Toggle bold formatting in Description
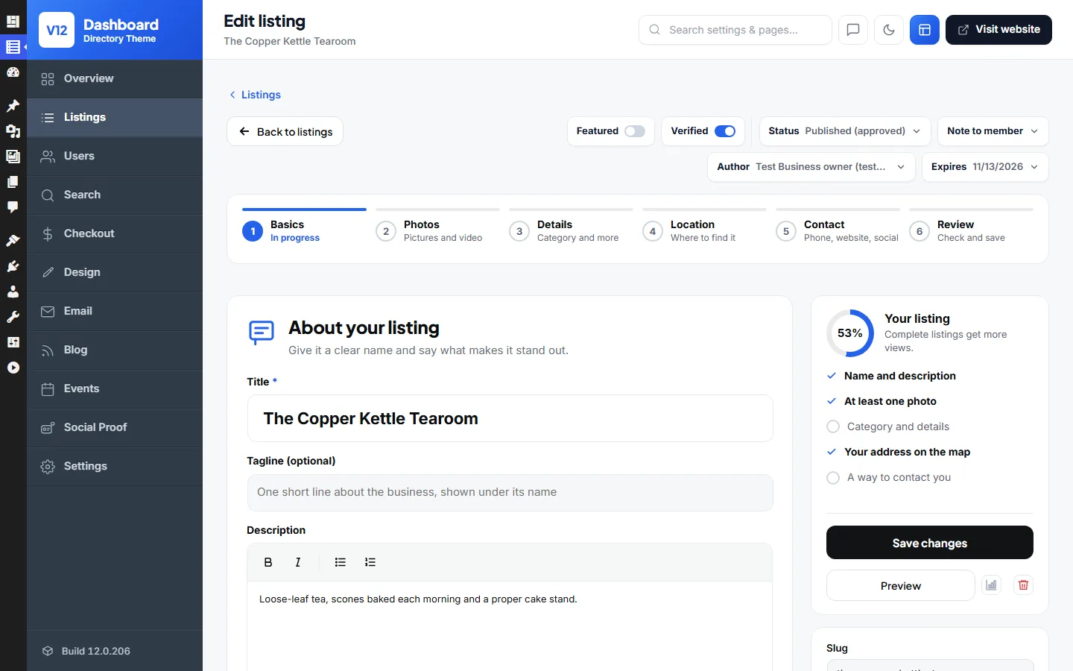The image size is (1073, 671). click(x=268, y=562)
